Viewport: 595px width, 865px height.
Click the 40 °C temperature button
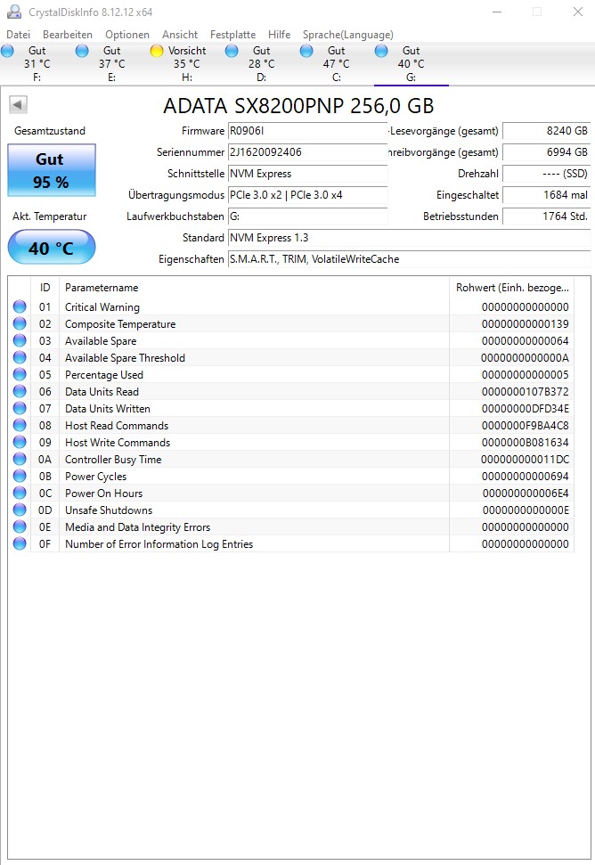tap(52, 247)
